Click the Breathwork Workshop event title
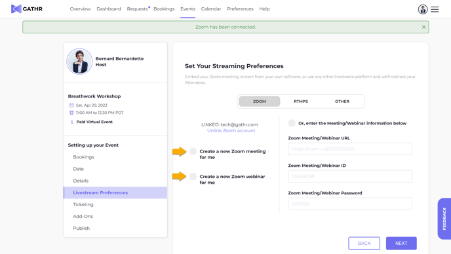Image resolution: width=451 pixels, height=254 pixels. (x=94, y=96)
